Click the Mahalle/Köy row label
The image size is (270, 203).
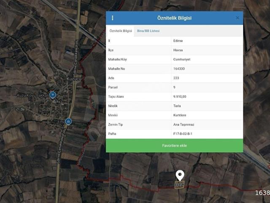(117, 59)
